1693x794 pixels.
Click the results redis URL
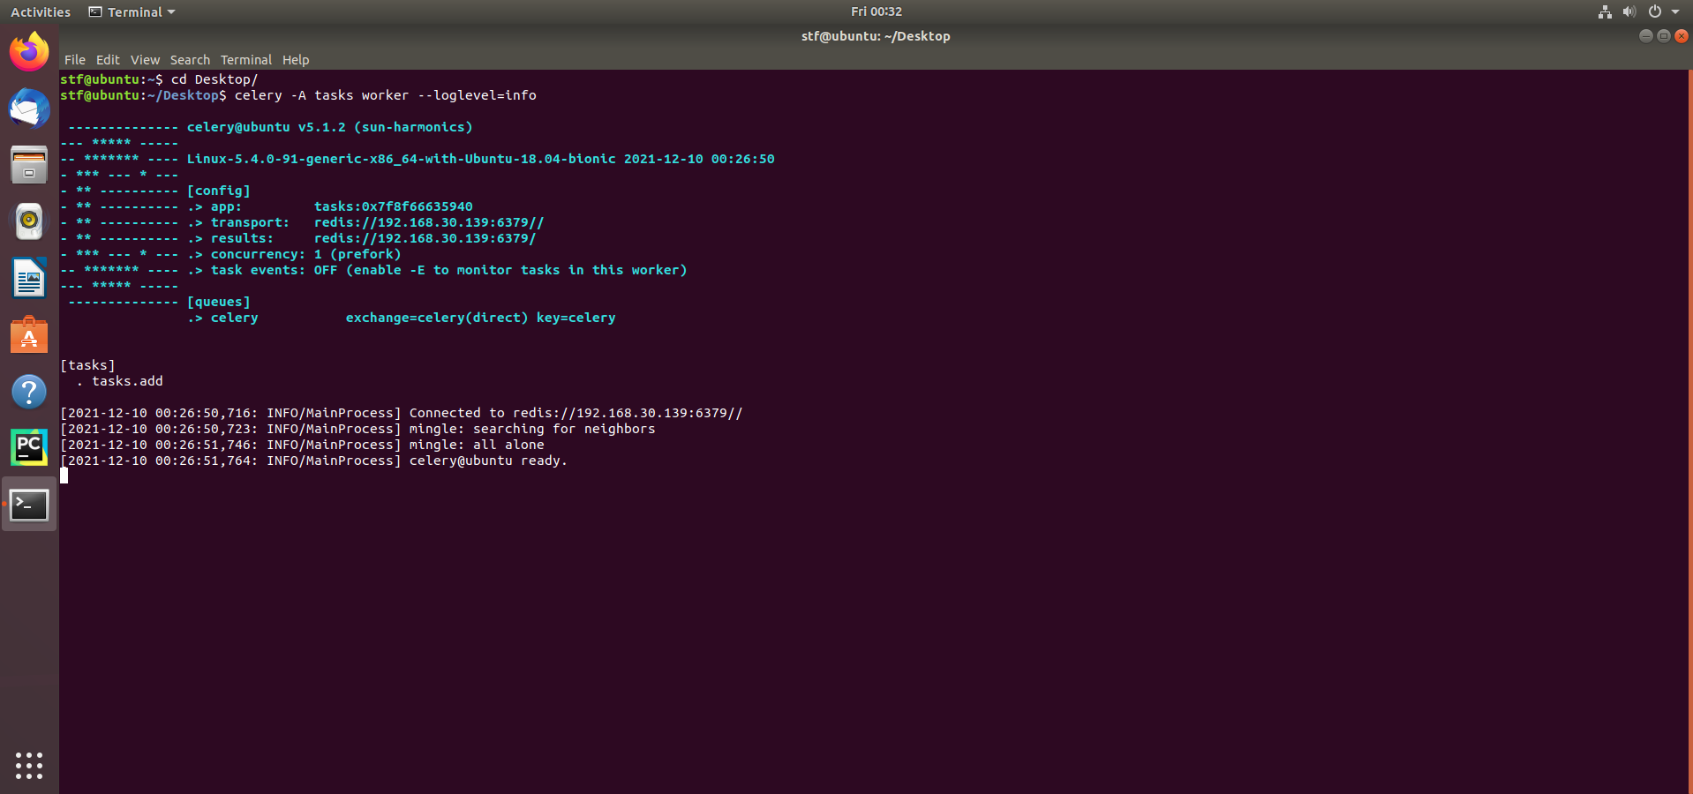(425, 238)
